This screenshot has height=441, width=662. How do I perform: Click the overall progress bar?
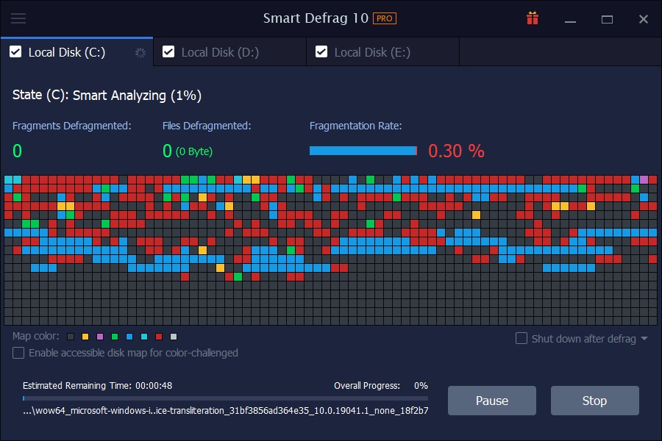pyautogui.click(x=226, y=398)
